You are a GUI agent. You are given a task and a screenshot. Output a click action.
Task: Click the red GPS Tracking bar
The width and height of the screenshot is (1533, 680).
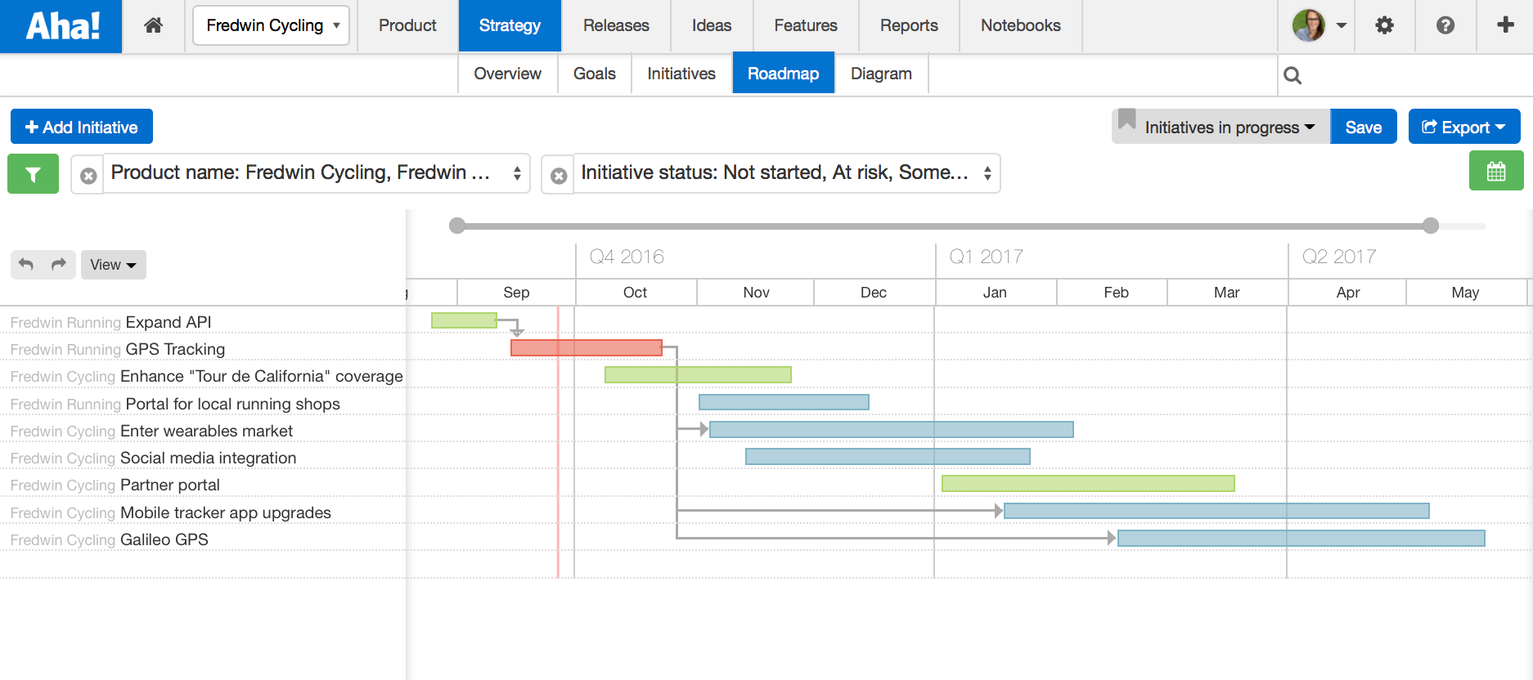coord(587,347)
